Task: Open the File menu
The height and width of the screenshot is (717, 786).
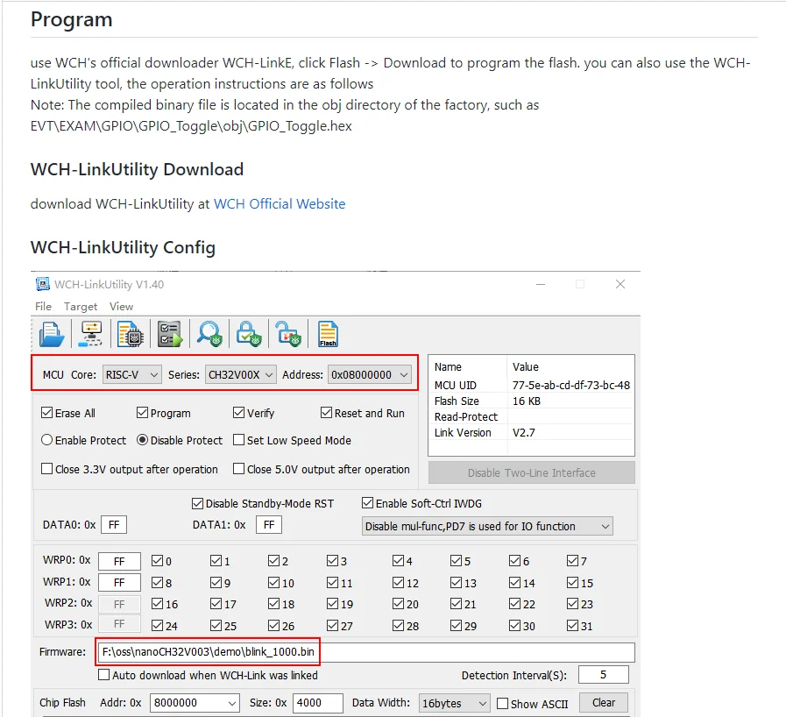Action: [43, 307]
